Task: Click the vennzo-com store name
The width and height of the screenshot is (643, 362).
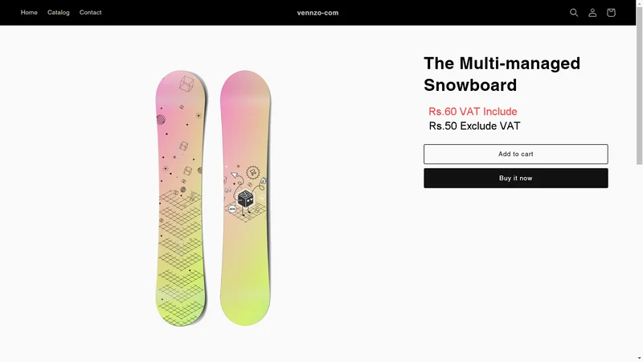Action: click(x=317, y=13)
